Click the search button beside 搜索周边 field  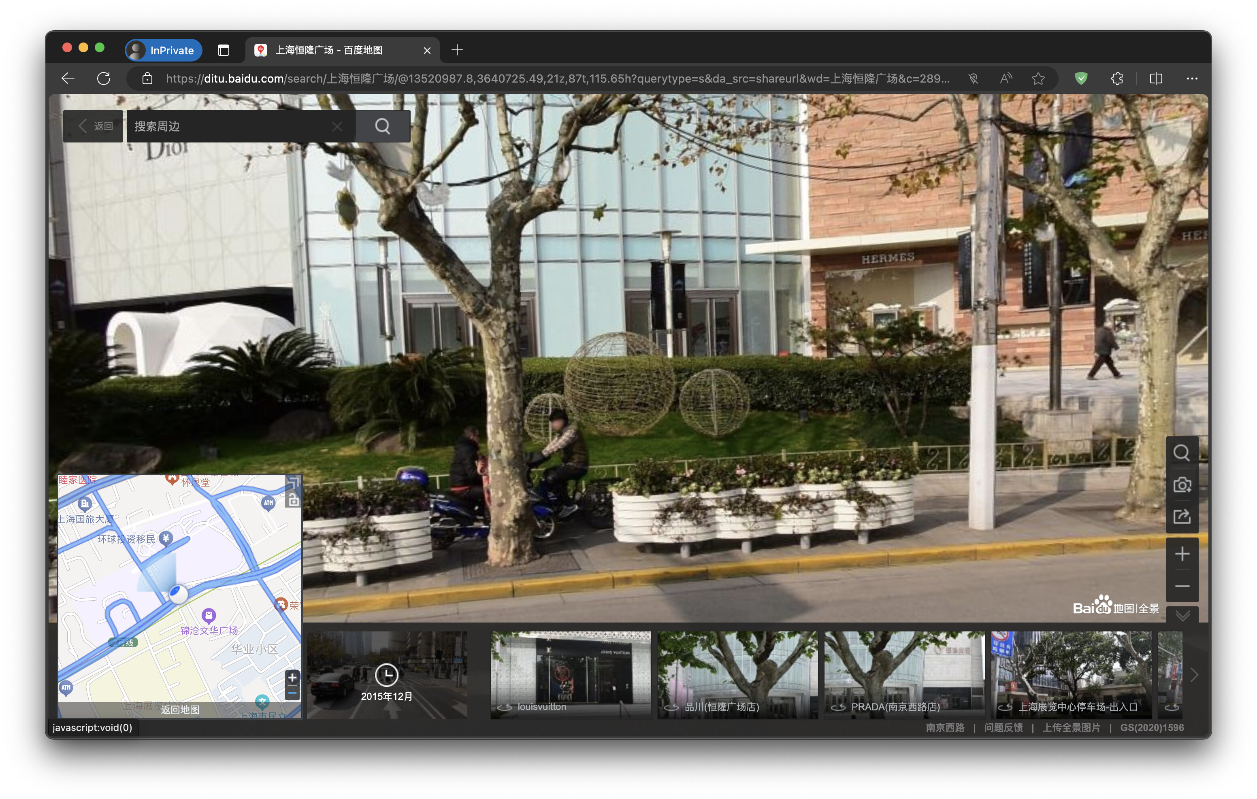382,126
